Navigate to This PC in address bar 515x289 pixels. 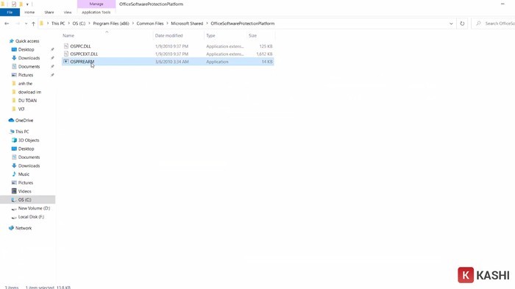[x=58, y=24]
